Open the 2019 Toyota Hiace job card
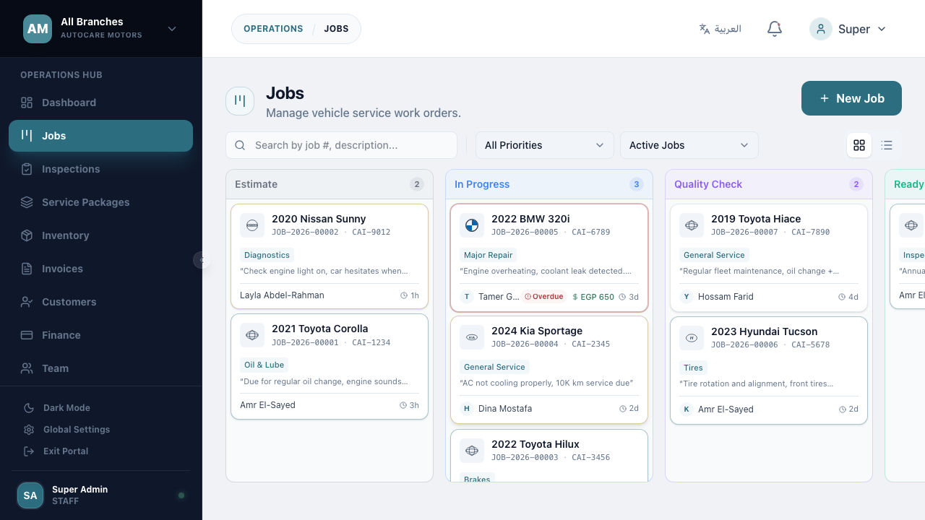 tap(769, 256)
